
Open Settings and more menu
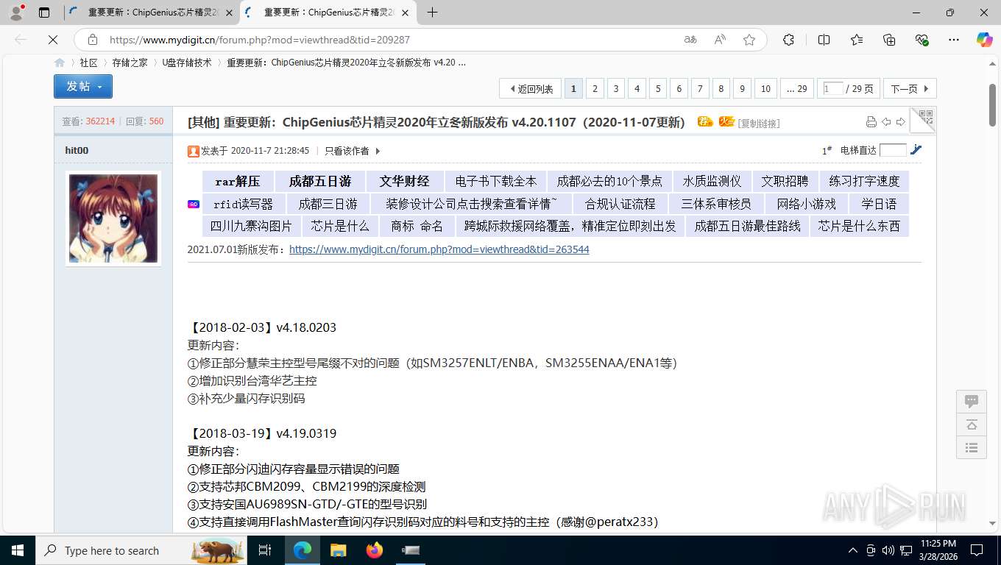tap(954, 40)
